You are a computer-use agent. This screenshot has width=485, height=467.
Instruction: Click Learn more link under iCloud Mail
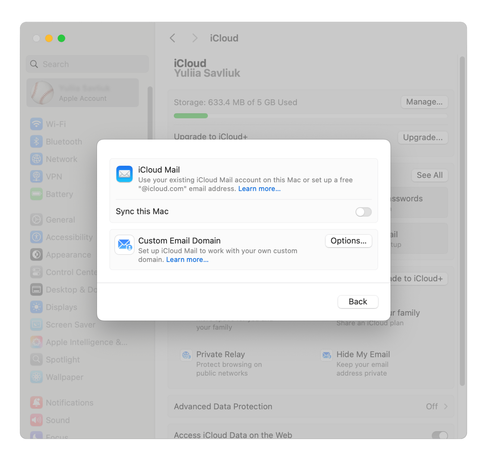point(259,189)
